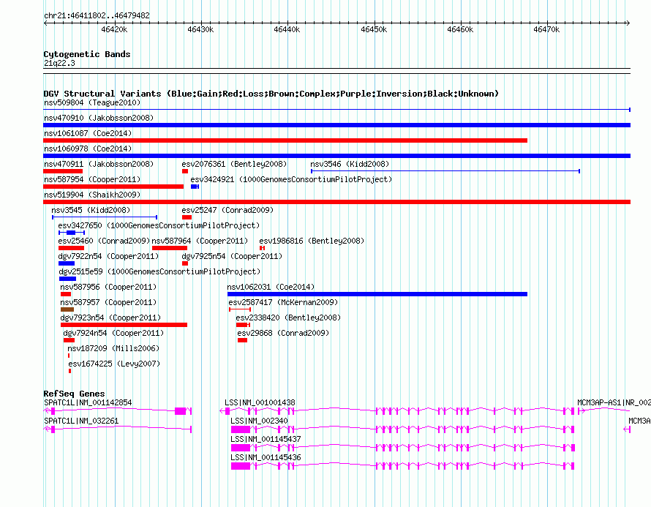Click the SPATC1L|NM_032261 gene label
651x507 pixels.
coord(81,421)
